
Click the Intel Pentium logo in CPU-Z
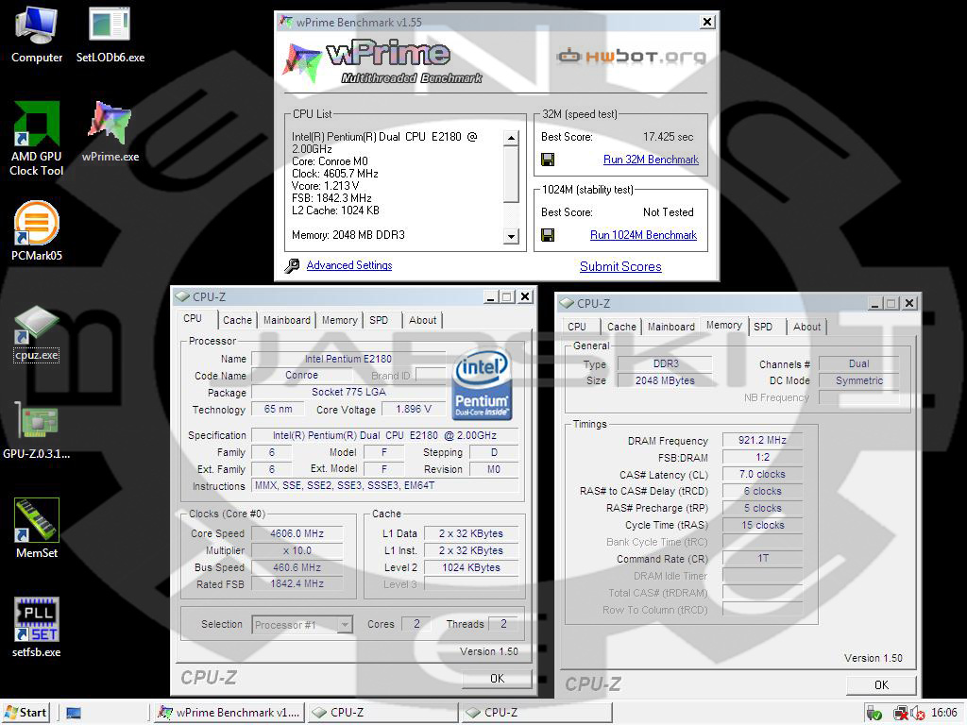coord(482,384)
